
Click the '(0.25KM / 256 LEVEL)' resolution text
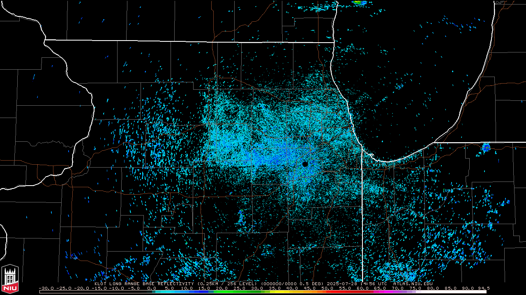tap(227, 284)
